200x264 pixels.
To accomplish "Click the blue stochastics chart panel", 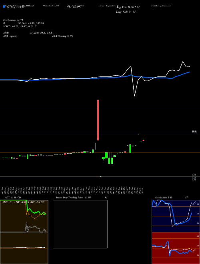I will tap(176, 216).
